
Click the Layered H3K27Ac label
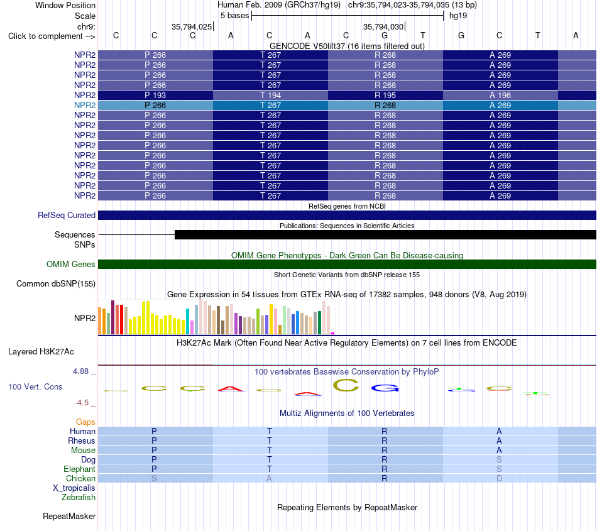click(41, 352)
